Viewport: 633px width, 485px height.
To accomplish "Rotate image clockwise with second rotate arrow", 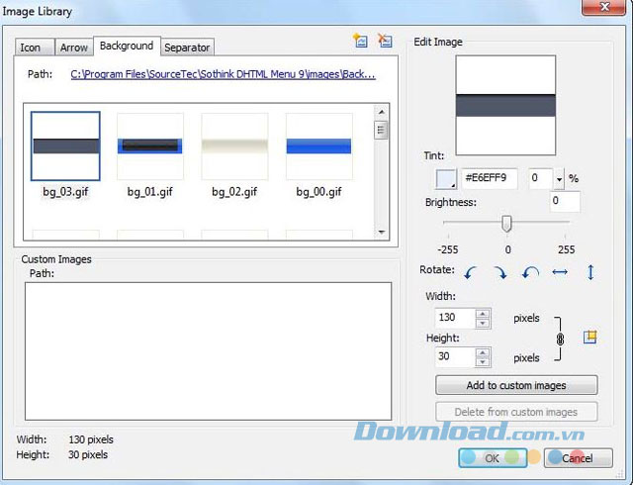I will pos(500,272).
